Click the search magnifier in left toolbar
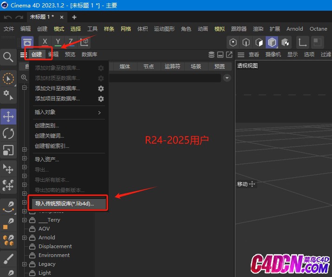The width and height of the screenshot is (332, 277). tap(8, 57)
